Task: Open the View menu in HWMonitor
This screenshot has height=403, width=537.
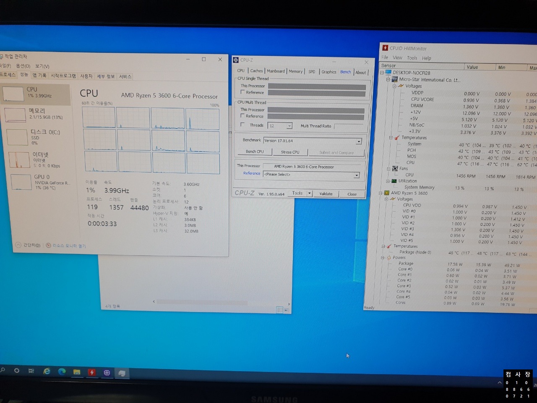Action: tap(397, 58)
